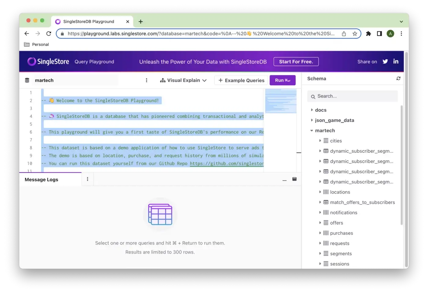Expand the offers table
The height and width of the screenshot is (294, 428).
click(x=320, y=222)
